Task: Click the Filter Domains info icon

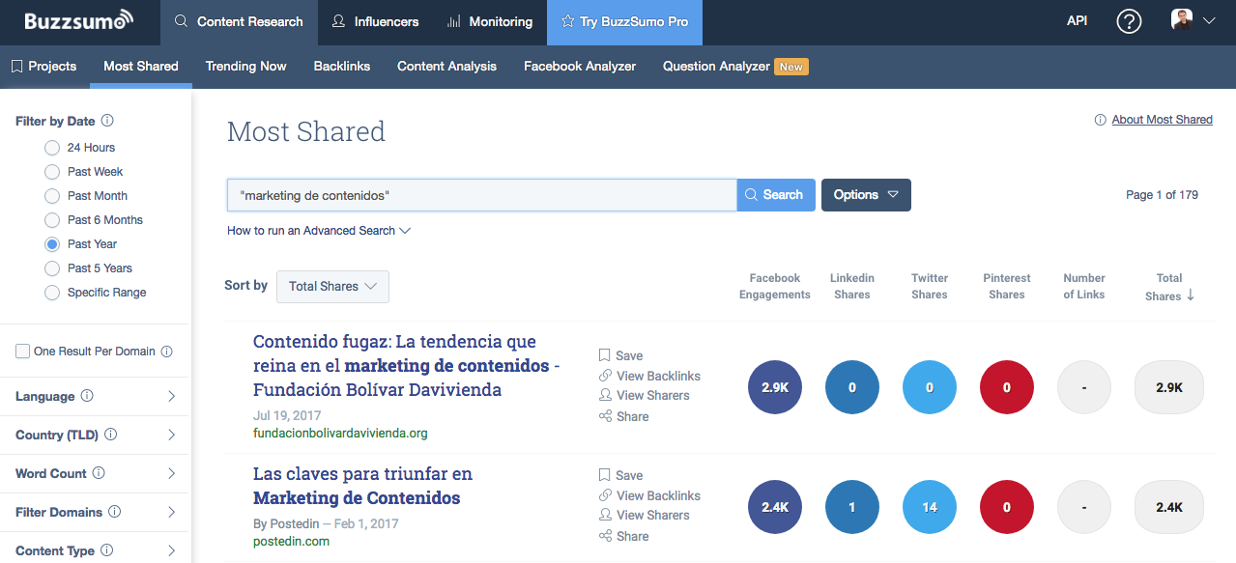Action: 114,512
